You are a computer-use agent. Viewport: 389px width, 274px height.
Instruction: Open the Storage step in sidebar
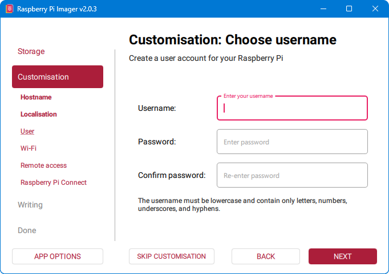(31, 51)
